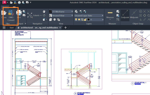Image resolution: width=150 pixels, height=95 pixels.
Task: Select the Home ribbon tab
Action: 5,7
